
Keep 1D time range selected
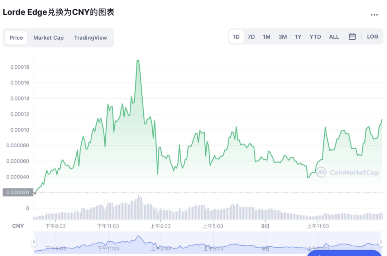pyautogui.click(x=236, y=36)
